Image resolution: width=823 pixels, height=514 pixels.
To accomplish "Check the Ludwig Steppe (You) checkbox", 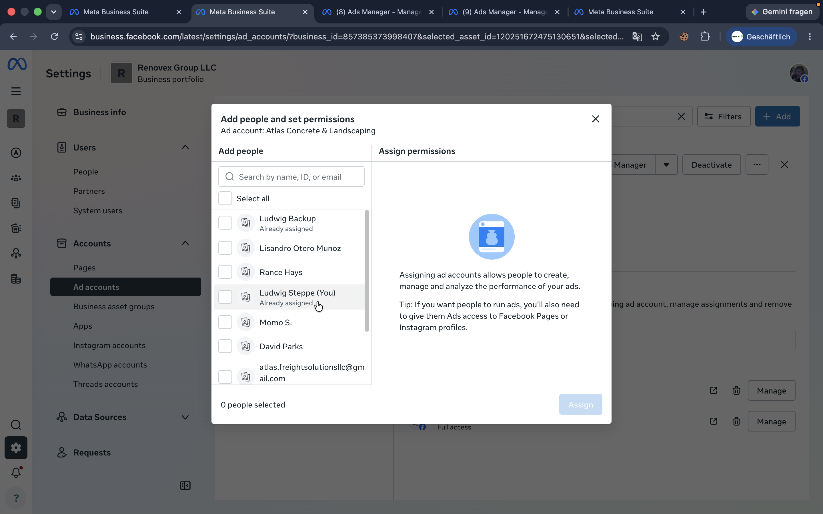I will [225, 297].
